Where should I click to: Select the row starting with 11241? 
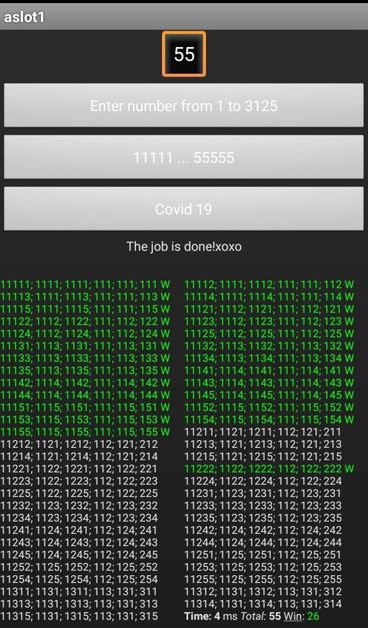[79, 530]
